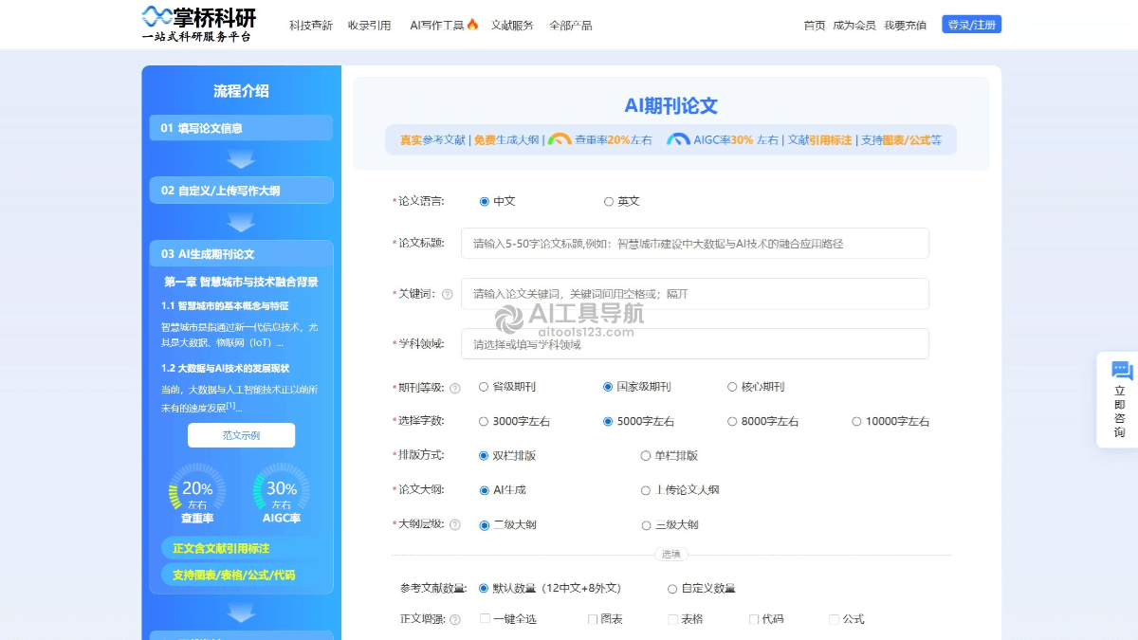Go to 首页 link
This screenshot has height=640, width=1138.
815,26
